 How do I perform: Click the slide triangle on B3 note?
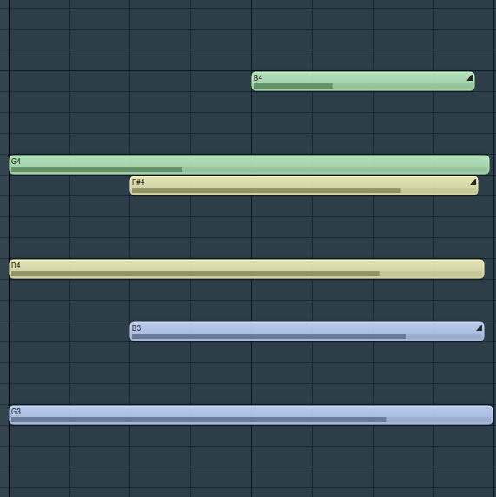pos(479,328)
